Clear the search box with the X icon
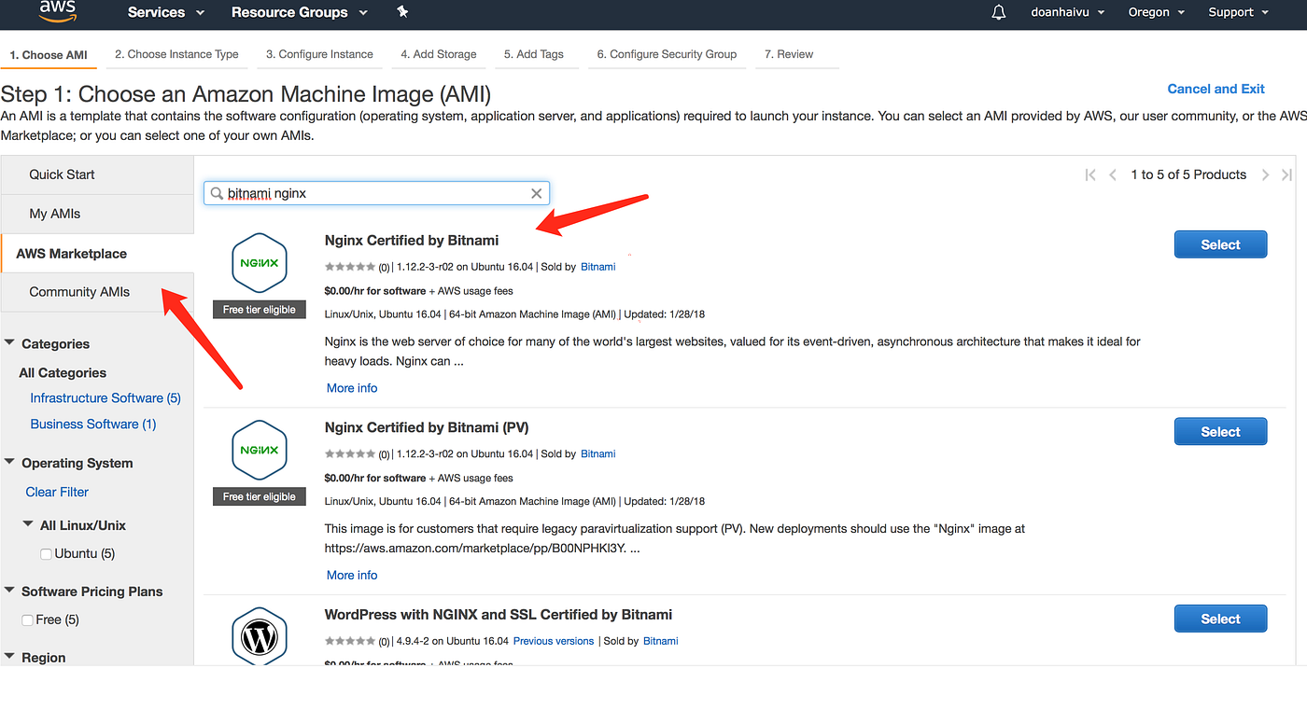The height and width of the screenshot is (710, 1307). pos(536,193)
